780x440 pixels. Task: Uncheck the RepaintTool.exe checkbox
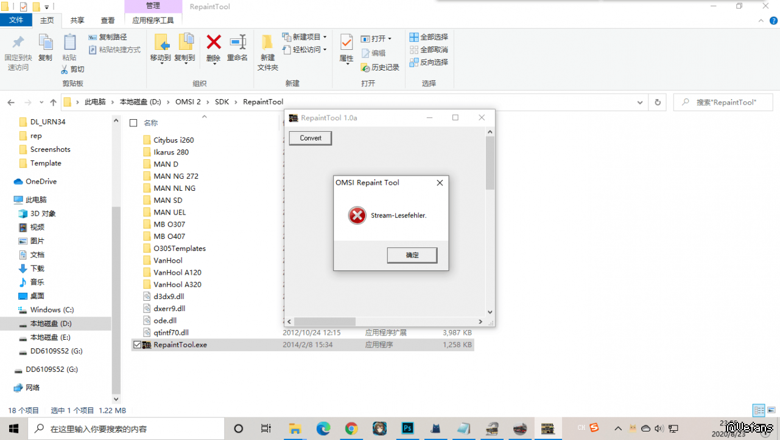click(136, 345)
